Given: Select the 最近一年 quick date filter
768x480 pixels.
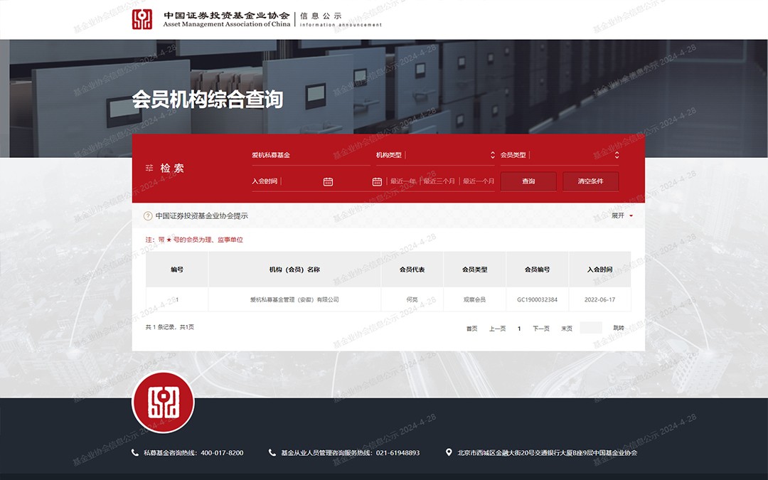Looking at the screenshot, I should pyautogui.click(x=402, y=181).
